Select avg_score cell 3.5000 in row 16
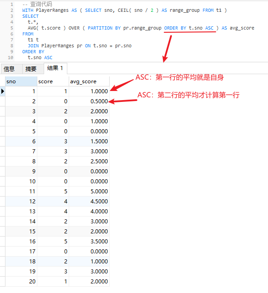This screenshot has height=293, width=268. pos(89,242)
